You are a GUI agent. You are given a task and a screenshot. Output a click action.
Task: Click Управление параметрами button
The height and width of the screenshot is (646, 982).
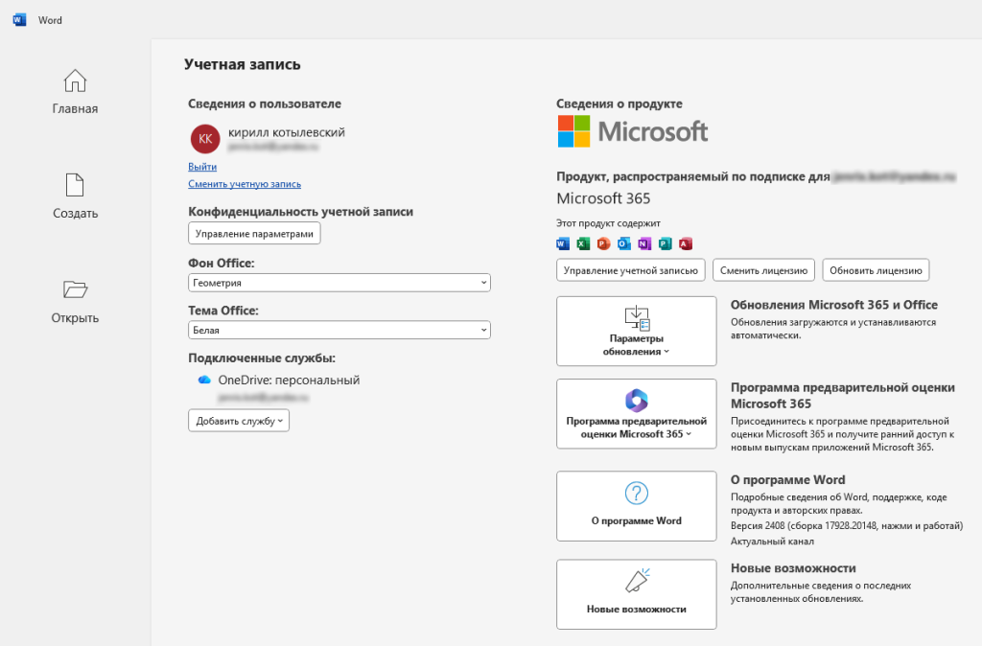[x=254, y=234]
